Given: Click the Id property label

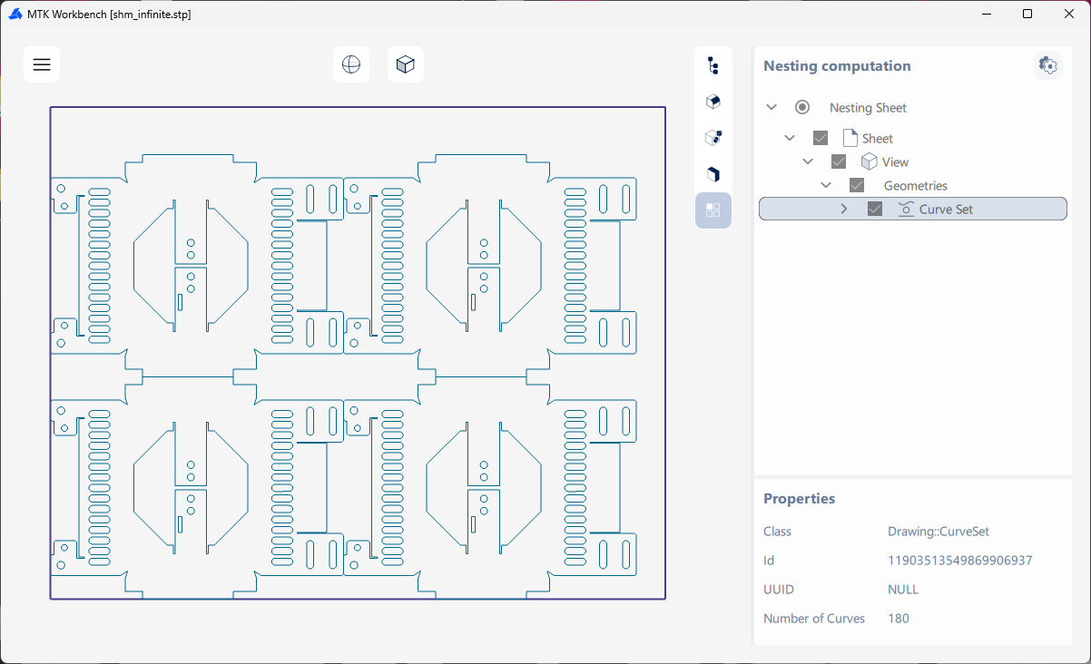Looking at the screenshot, I should [x=769, y=561].
